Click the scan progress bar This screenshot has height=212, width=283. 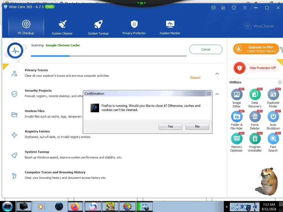click(x=109, y=56)
